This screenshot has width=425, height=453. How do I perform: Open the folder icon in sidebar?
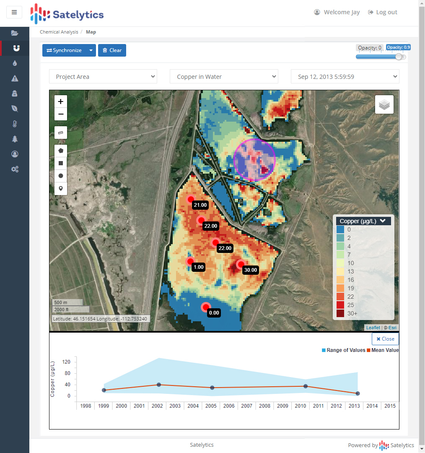tap(15, 33)
